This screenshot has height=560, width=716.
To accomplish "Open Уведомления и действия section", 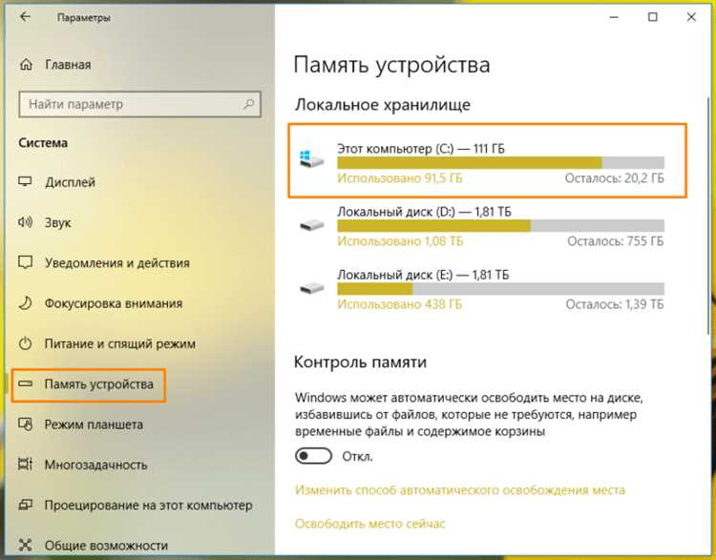I will [116, 263].
